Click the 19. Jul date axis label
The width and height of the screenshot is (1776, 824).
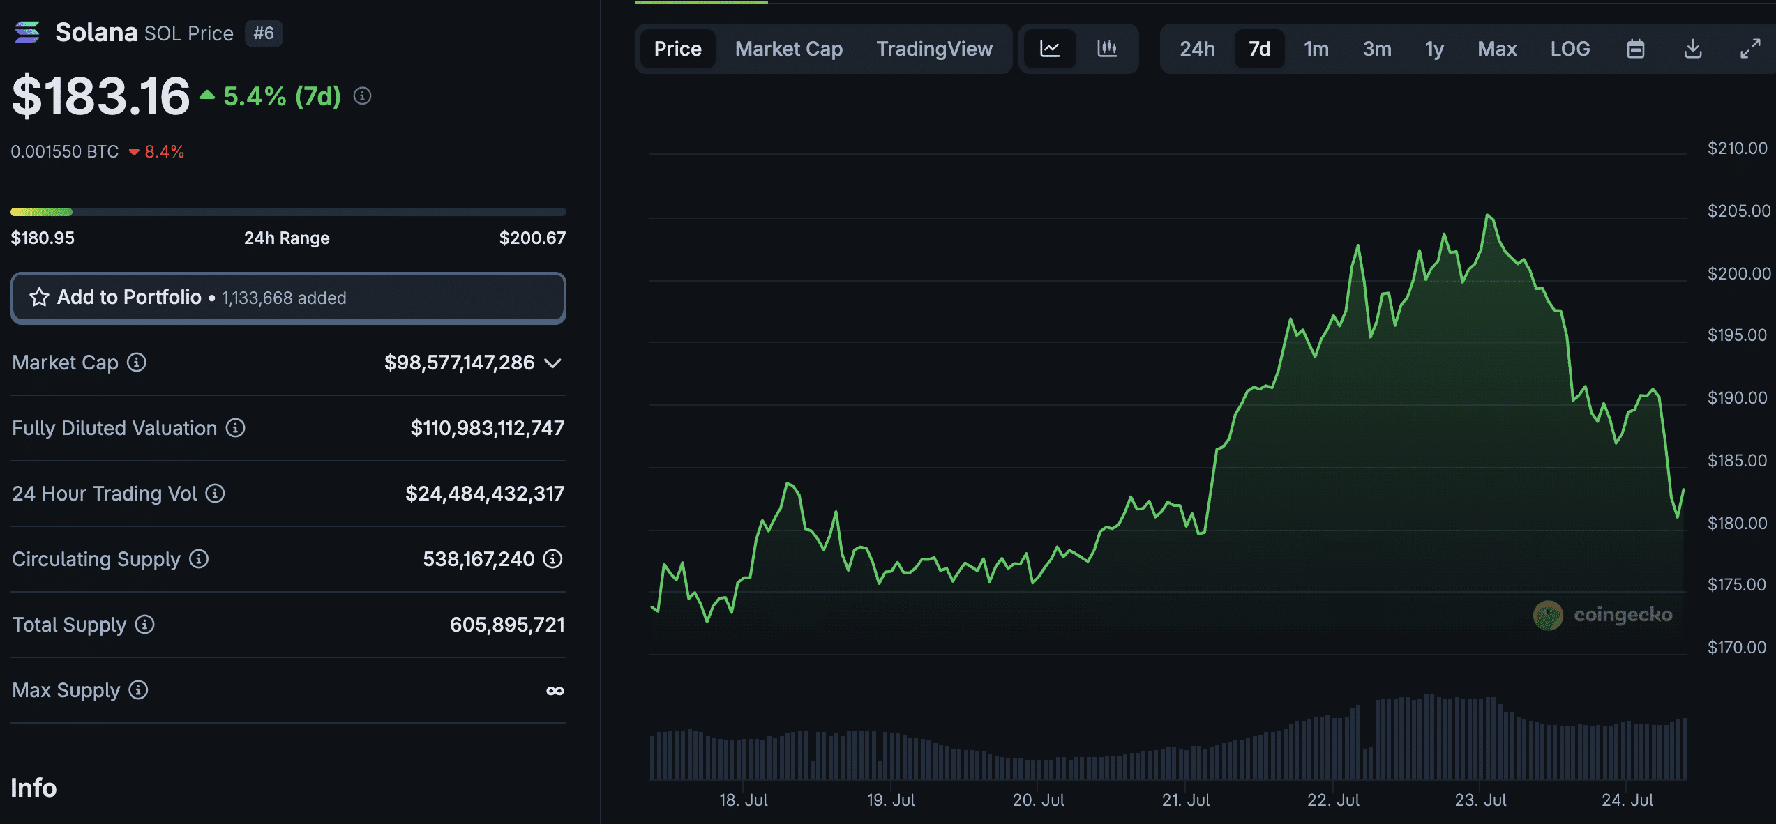click(891, 800)
